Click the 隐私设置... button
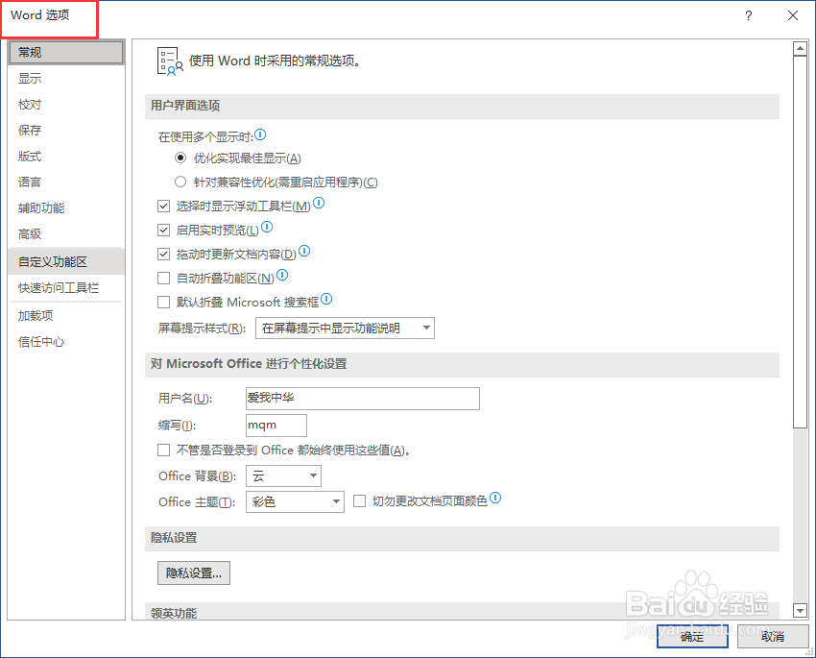 (194, 573)
